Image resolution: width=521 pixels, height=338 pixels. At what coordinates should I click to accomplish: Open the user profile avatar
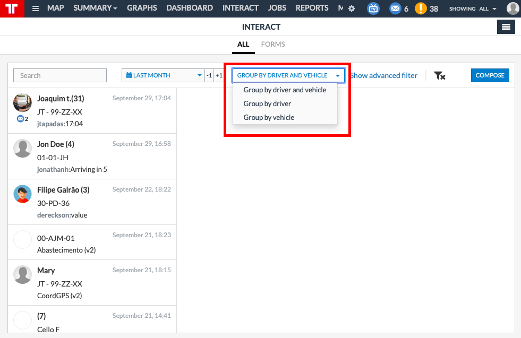pyautogui.click(x=513, y=8)
